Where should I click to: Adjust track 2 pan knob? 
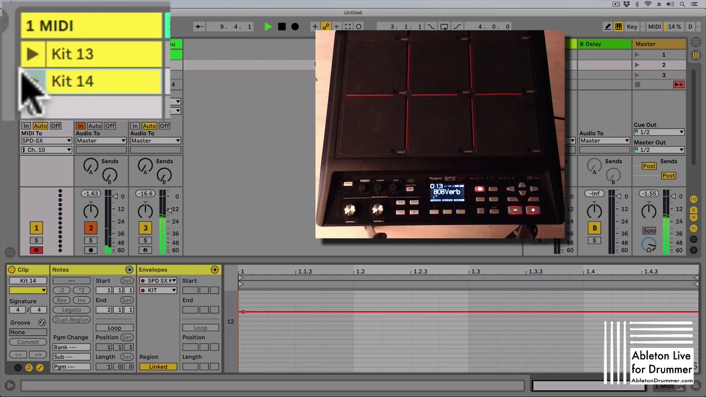90,211
